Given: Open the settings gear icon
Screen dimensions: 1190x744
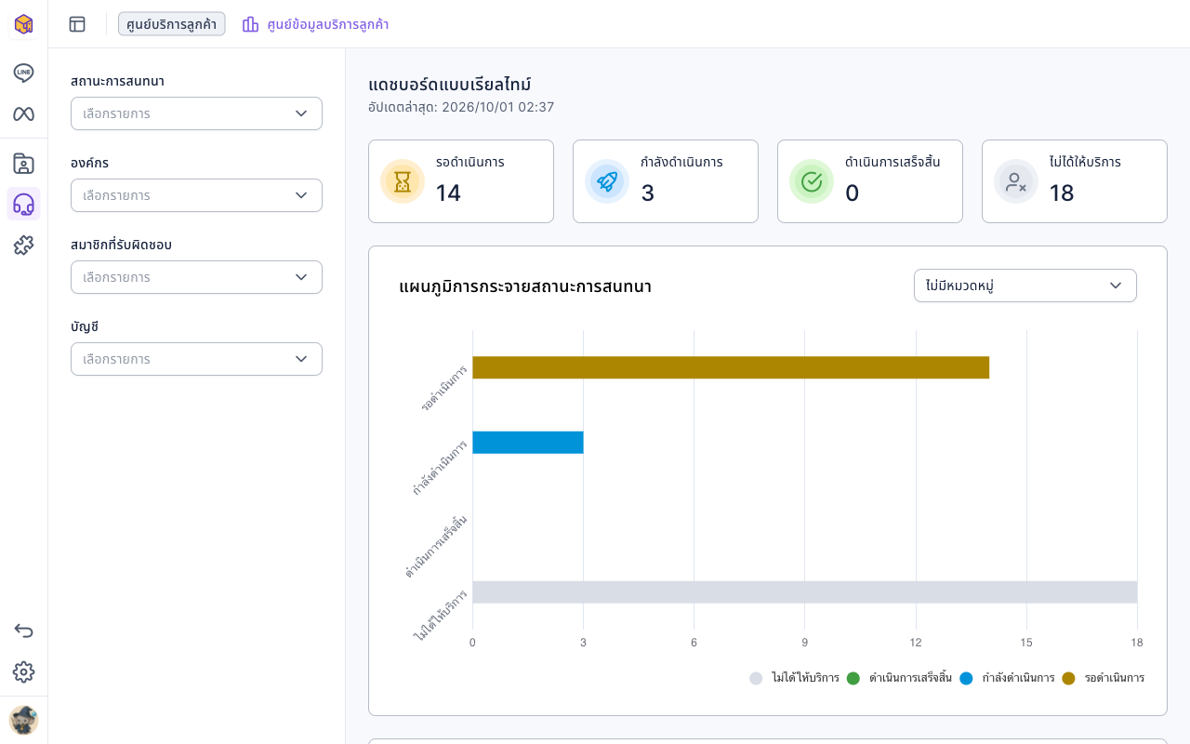Looking at the screenshot, I should pyautogui.click(x=23, y=672).
